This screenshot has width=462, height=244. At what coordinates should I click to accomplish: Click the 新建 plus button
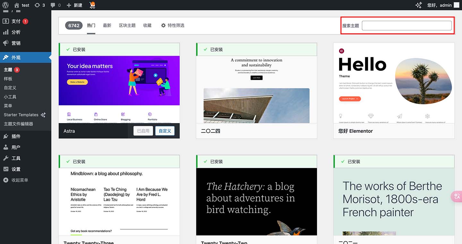(74, 5)
